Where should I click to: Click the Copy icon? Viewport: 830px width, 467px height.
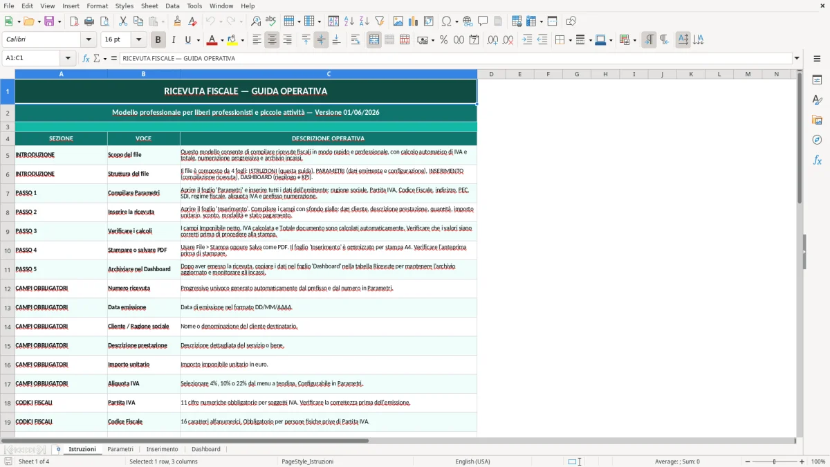click(x=138, y=21)
